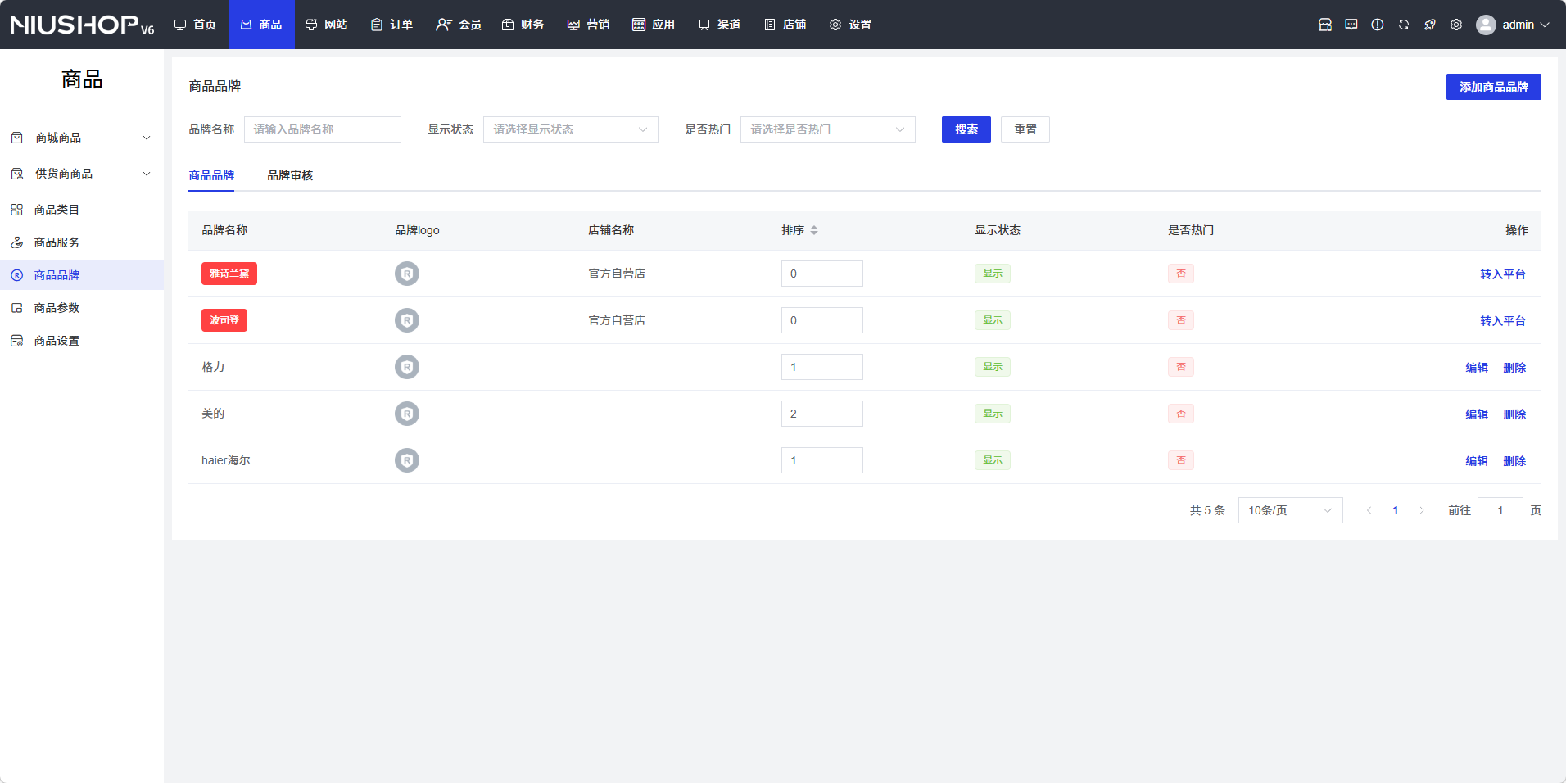Click 转入平台 link for 波司登 brand
Image resolution: width=1566 pixels, height=783 pixels.
point(1502,321)
